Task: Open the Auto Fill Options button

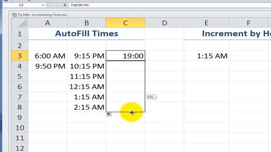Action: [109, 114]
